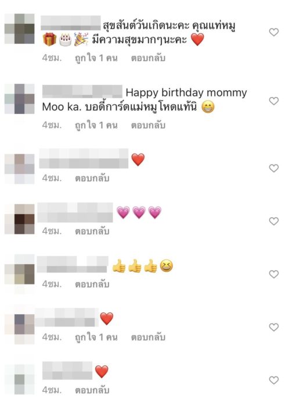Image resolution: width=296 pixels, height=405 pixels.
Task: View likes ถูกใจ 1 คน on sixth comment
Action: coord(96,337)
